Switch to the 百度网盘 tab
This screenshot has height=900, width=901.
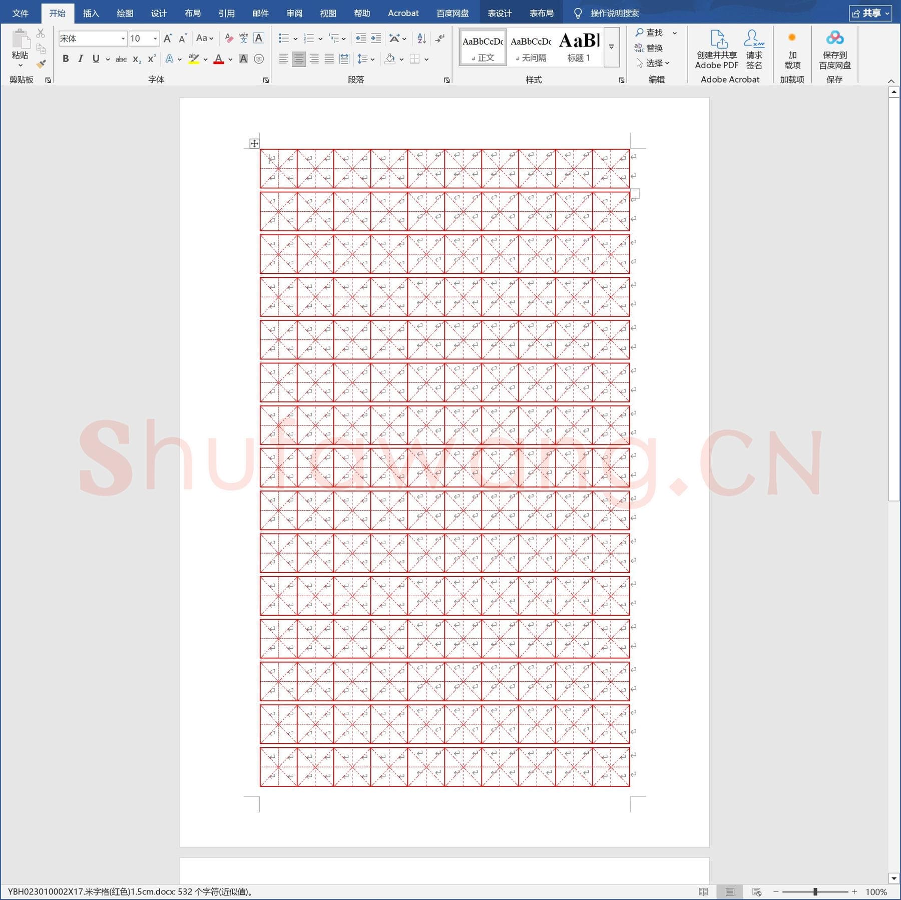[x=453, y=13]
